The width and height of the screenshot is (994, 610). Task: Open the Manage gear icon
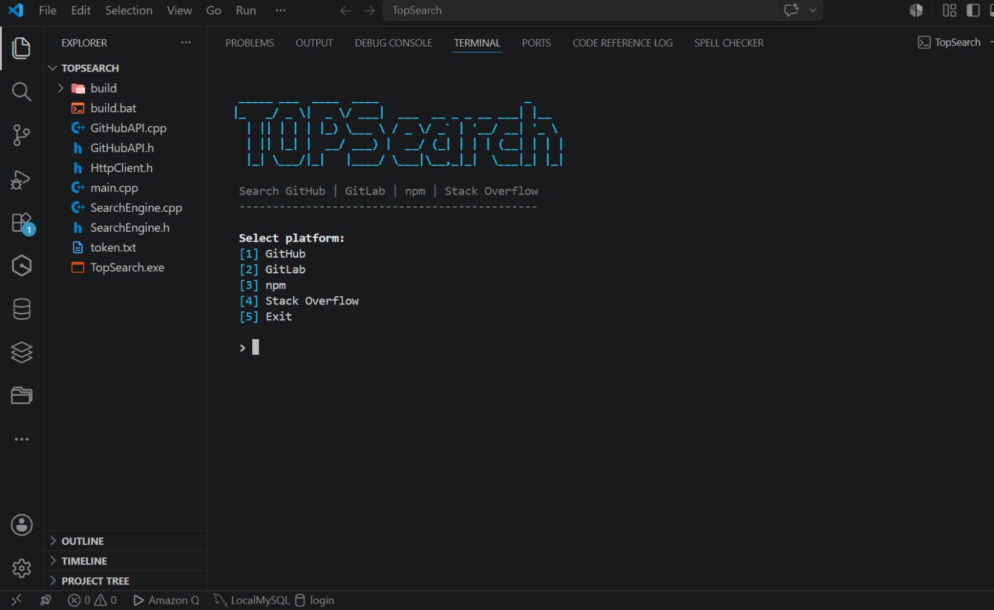coord(21,568)
